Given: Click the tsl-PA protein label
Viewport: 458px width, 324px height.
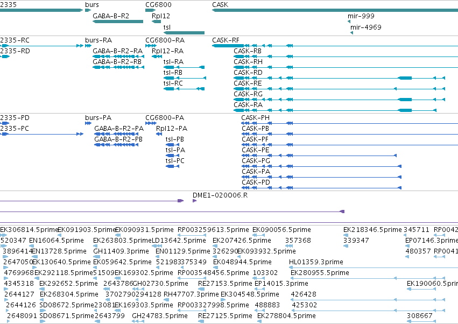Looking at the screenshot, I should click(x=175, y=151).
